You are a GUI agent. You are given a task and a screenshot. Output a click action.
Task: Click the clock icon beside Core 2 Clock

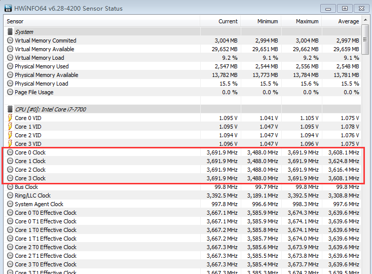(x=10, y=170)
